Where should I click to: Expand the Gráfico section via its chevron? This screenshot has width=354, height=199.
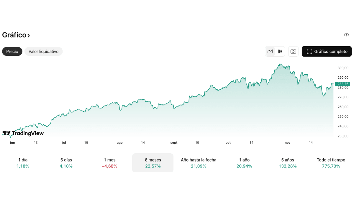29,35
